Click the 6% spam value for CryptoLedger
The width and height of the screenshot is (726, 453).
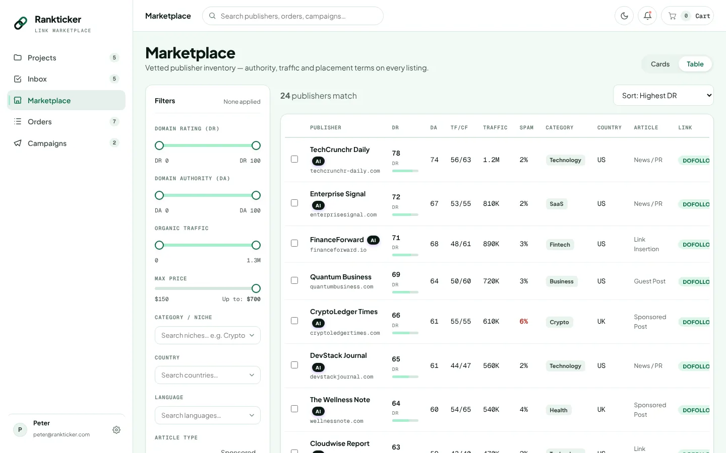[x=524, y=321]
